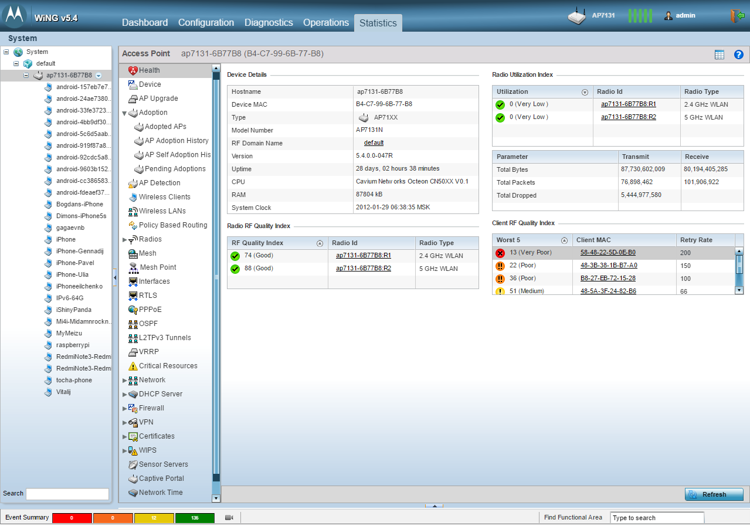Expand the Network menu section
The width and height of the screenshot is (750, 526).
pyautogui.click(x=124, y=381)
